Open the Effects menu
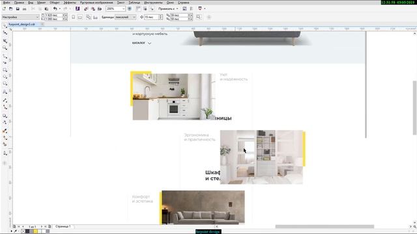The height and width of the screenshot is (234, 417). point(70,3)
